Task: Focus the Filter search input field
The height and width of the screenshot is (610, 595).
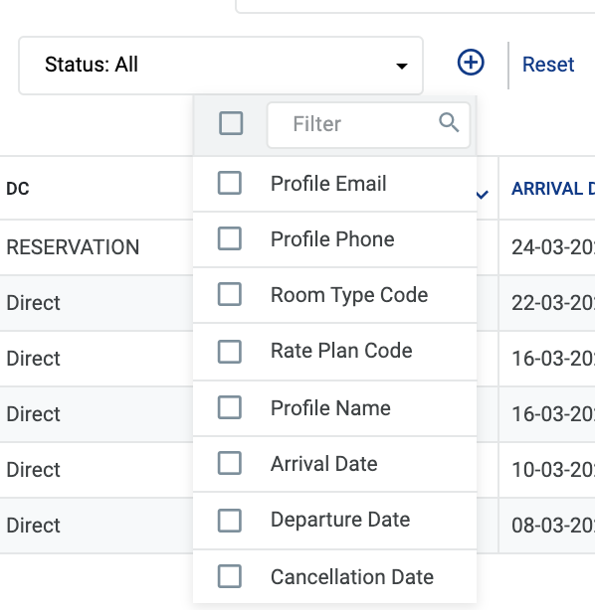Action: 368,125
